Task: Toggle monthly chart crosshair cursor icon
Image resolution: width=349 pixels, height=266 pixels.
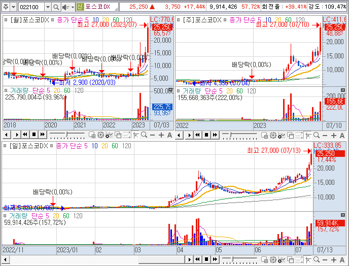Action: pyautogui.click(x=136, y=135)
